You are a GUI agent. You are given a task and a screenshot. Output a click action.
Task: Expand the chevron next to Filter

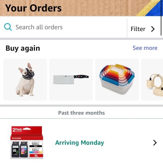(x=153, y=29)
